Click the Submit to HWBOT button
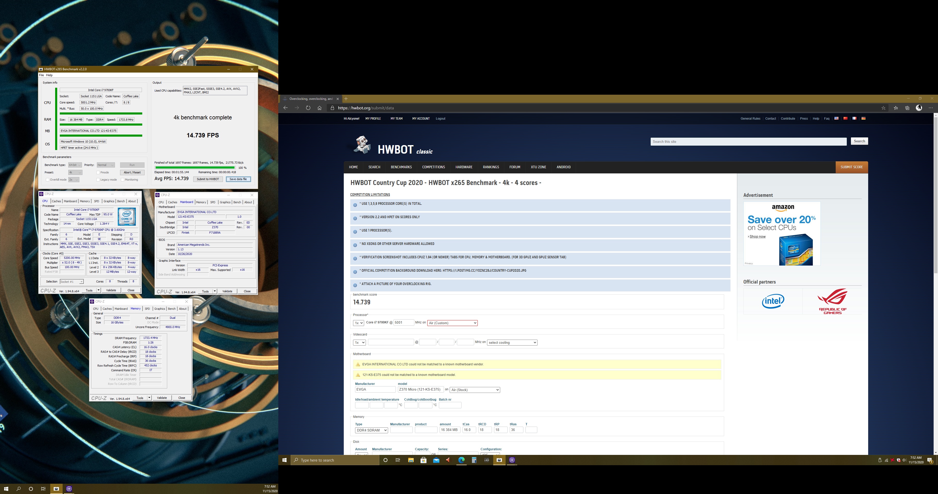Screen dimensions: 938x494 click(x=208, y=179)
